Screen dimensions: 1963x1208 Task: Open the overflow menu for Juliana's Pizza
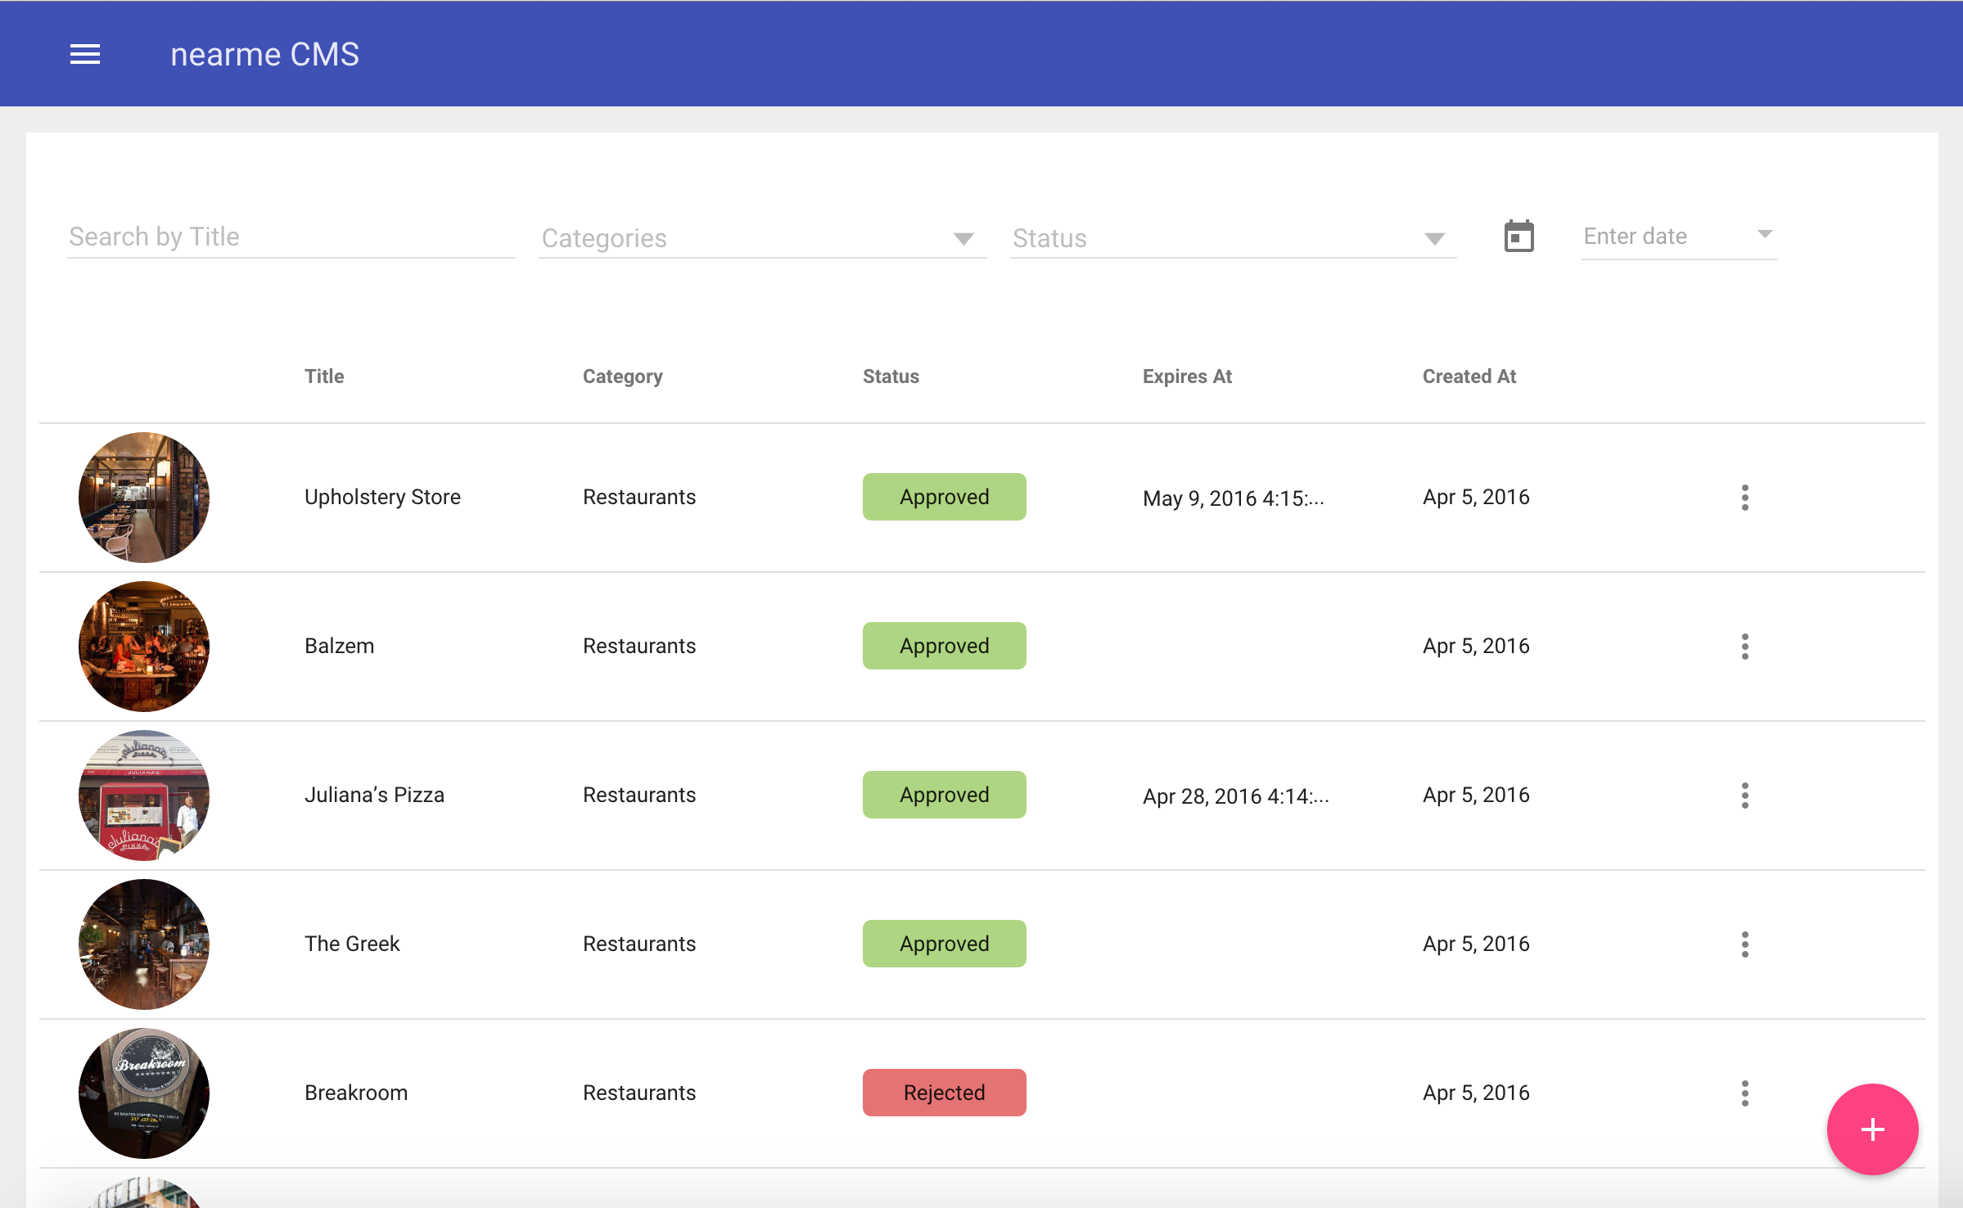[x=1745, y=795]
